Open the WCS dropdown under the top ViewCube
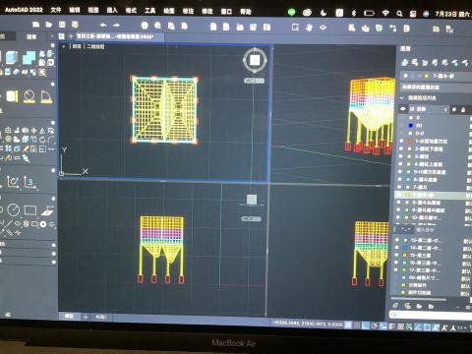The image size is (472, 354). 254,81
